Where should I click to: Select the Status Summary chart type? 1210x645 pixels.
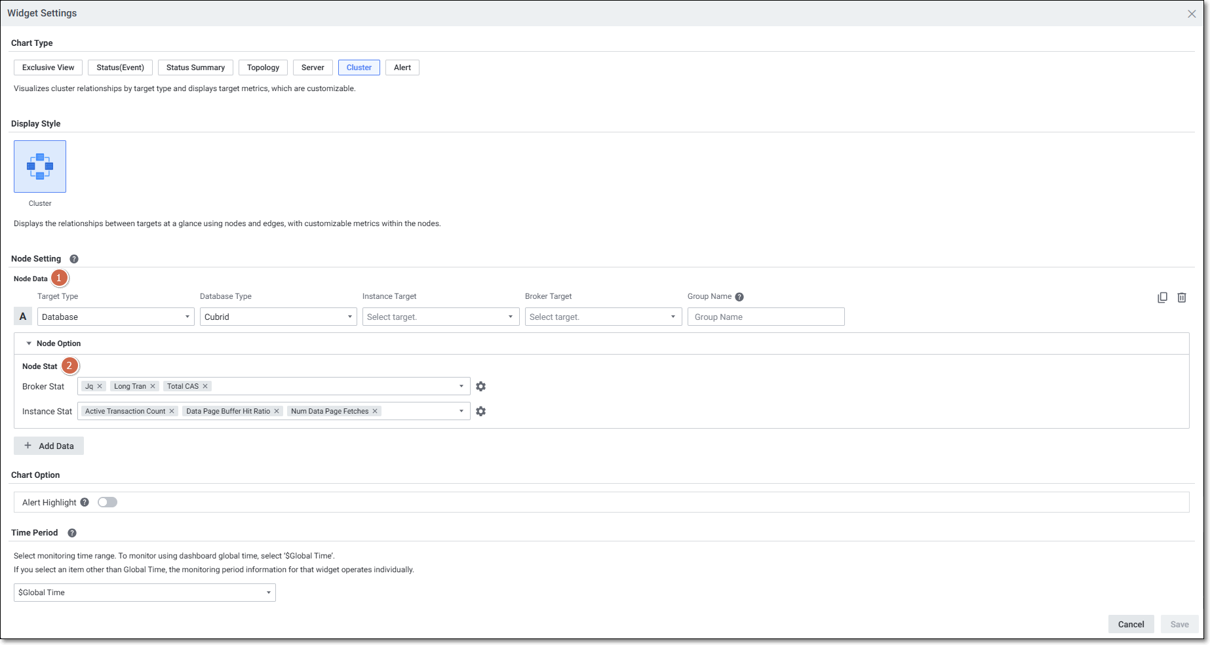point(195,68)
